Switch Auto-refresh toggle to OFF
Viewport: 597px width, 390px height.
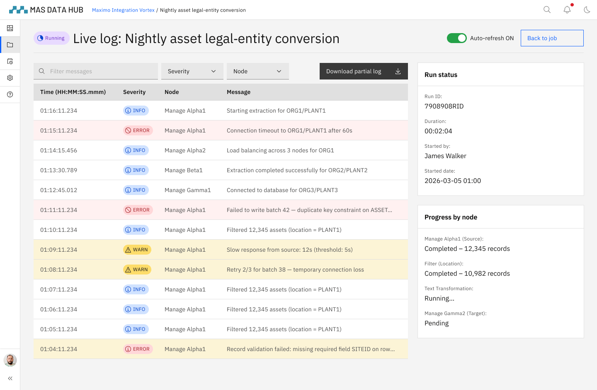click(456, 38)
